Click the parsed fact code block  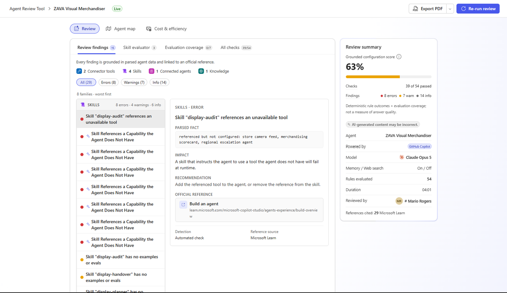pyautogui.click(x=249, y=139)
